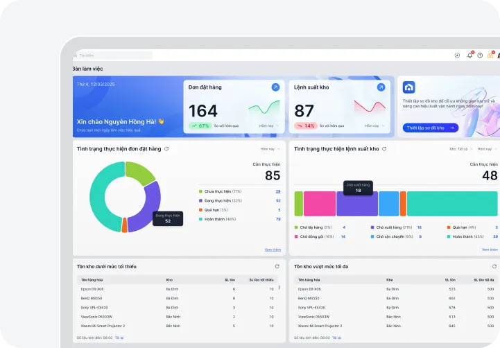Refresh the Tình trạng thực hiện đơn đặt hàng chart

(166, 149)
